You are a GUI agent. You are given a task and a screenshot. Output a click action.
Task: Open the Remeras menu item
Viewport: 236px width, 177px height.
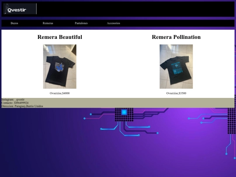pos(48,23)
